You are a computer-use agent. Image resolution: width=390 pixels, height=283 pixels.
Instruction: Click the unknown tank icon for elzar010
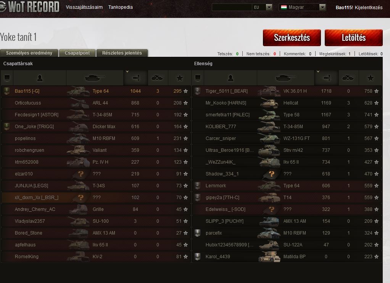tap(81, 174)
